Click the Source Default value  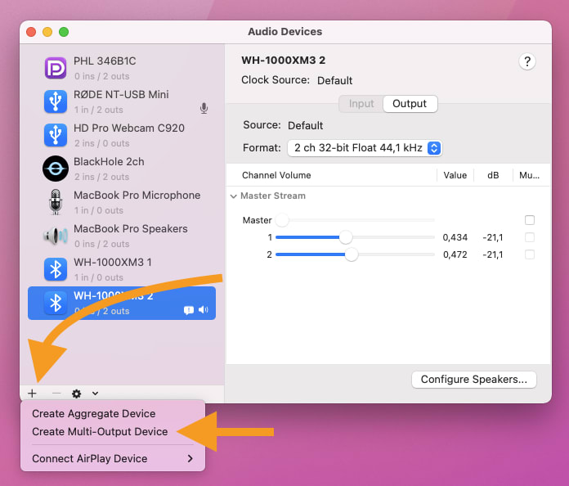(306, 126)
